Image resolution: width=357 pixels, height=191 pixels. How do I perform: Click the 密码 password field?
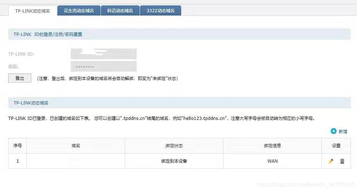(104, 66)
